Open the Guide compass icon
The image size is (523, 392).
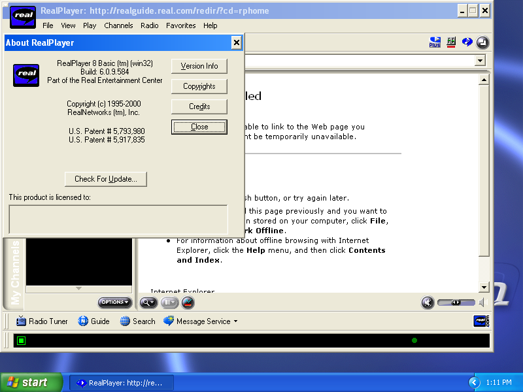pyautogui.click(x=83, y=321)
